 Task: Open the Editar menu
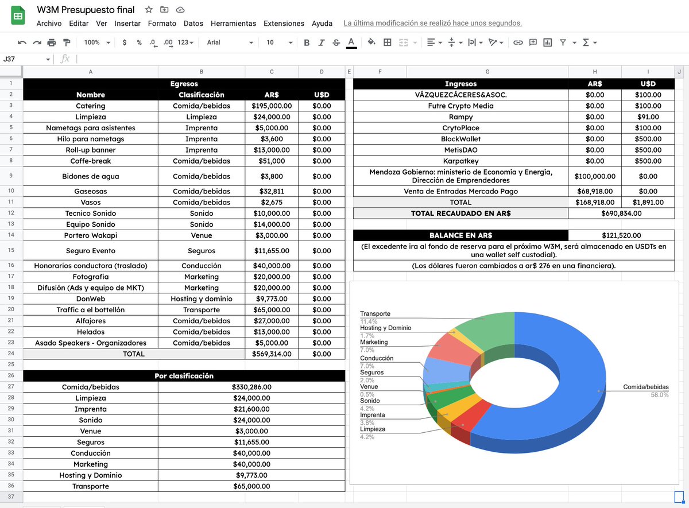(x=79, y=24)
